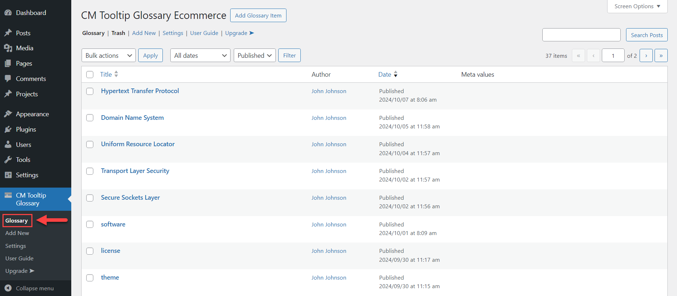This screenshot has width=677, height=296.
Task: Click the CM Tooltip Glossary menu icon
Action: pyautogui.click(x=8, y=195)
